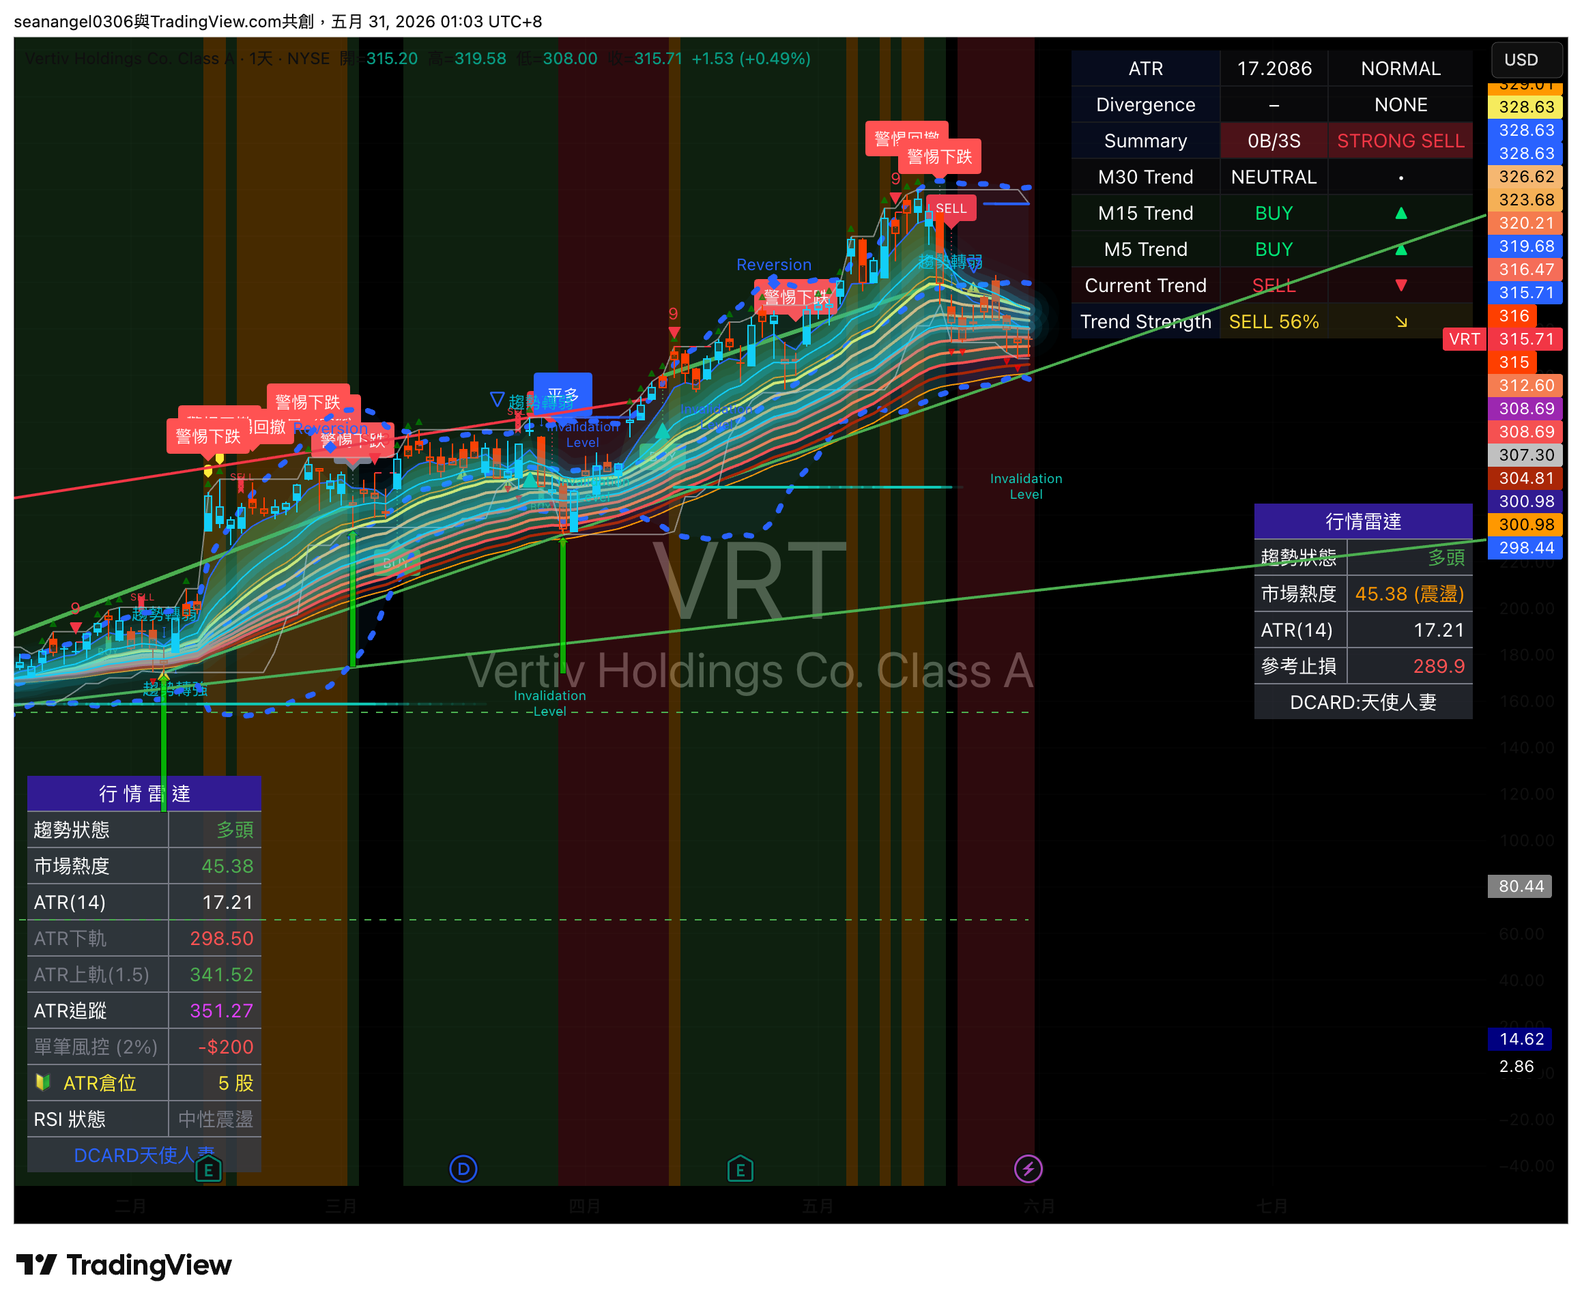Click the red SELL signal label on the chart

(x=951, y=208)
